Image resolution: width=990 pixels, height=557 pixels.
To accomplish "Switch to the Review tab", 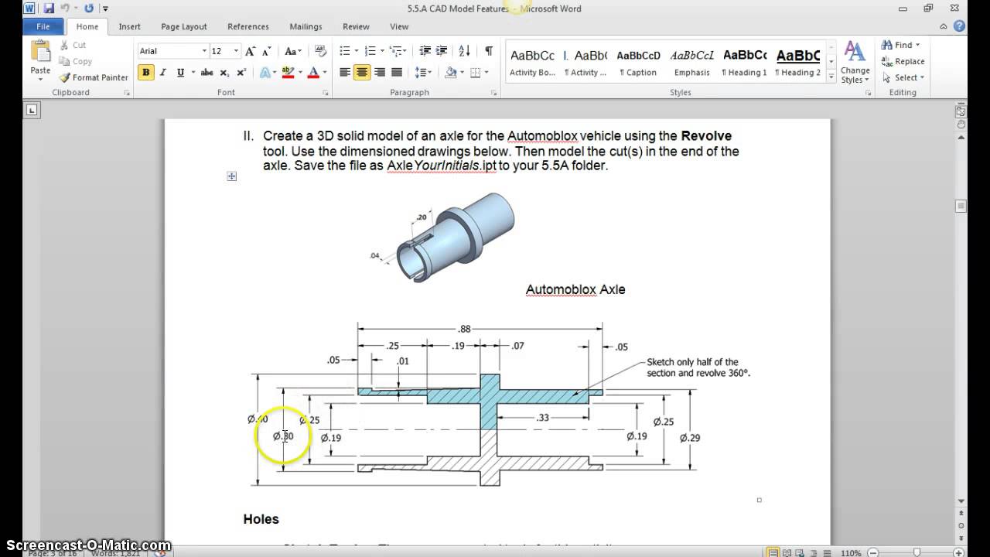I will (356, 26).
